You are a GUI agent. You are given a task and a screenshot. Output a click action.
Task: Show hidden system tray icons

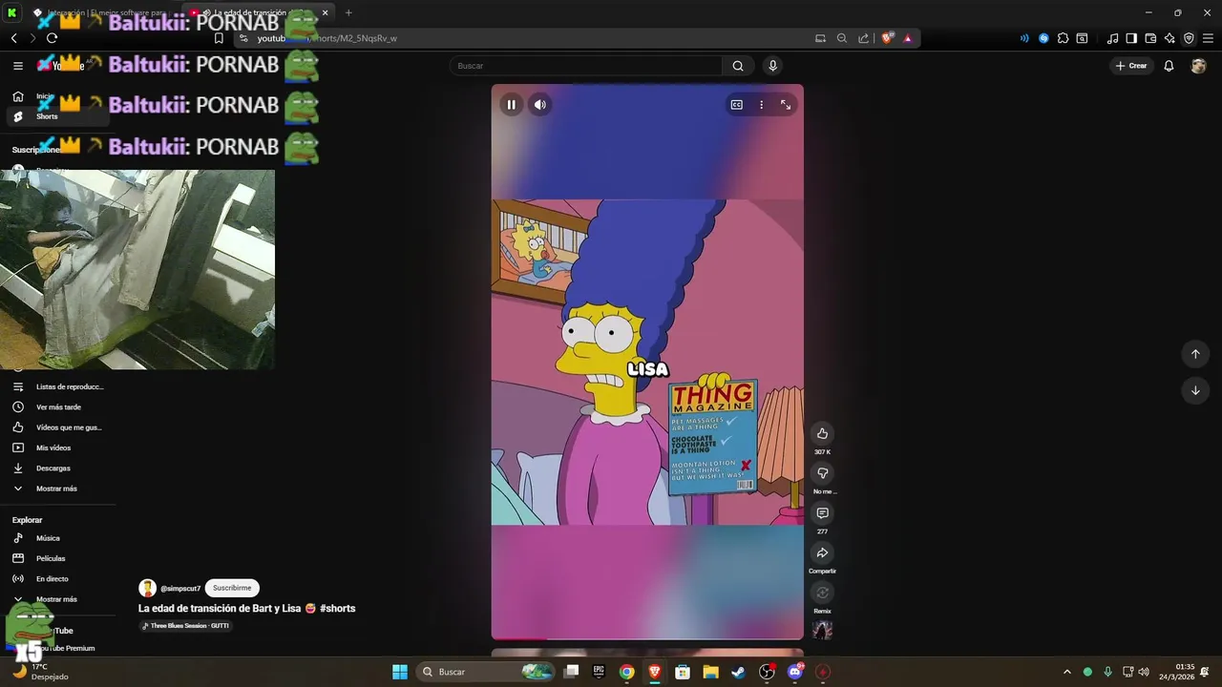[x=1067, y=672]
